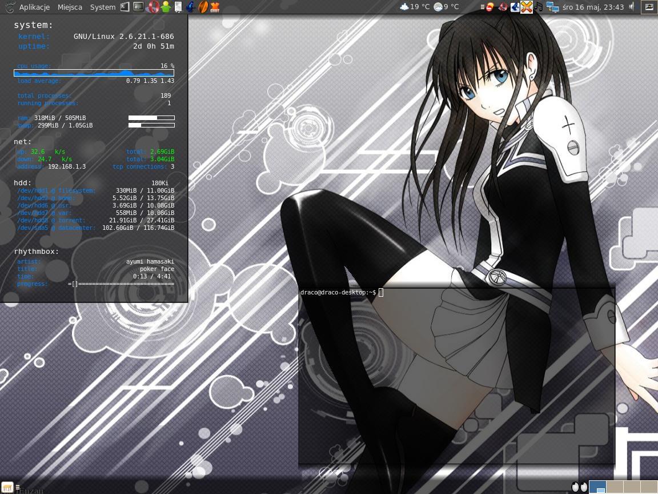Open the green messenger buddy icon
The width and height of the screenshot is (658, 494).
pos(166,7)
